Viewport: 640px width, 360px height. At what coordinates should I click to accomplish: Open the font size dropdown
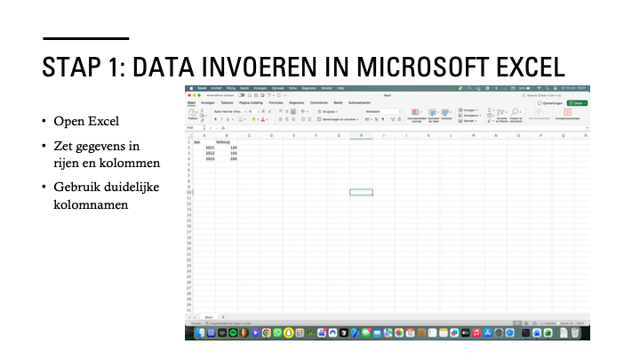click(252, 111)
